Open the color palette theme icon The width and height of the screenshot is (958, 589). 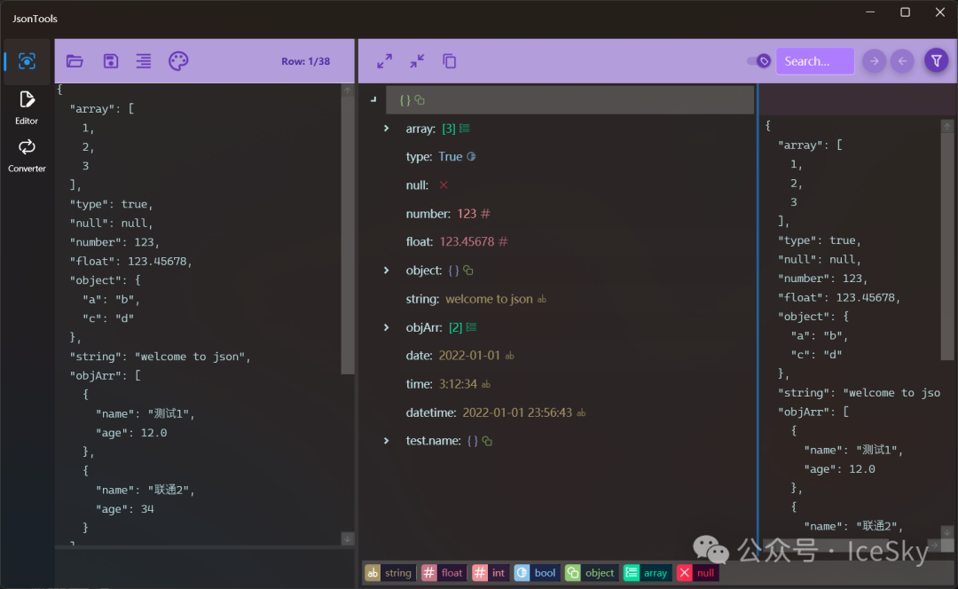tap(178, 61)
